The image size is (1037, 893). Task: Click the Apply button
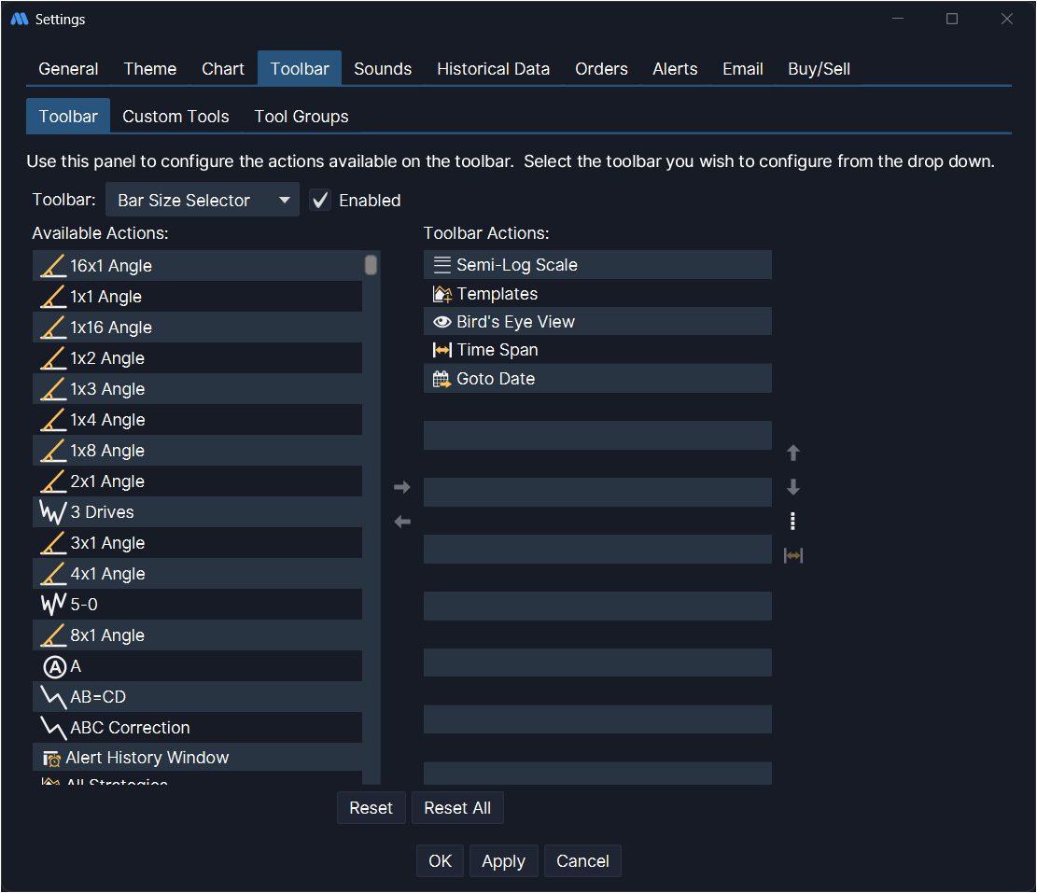(x=503, y=861)
